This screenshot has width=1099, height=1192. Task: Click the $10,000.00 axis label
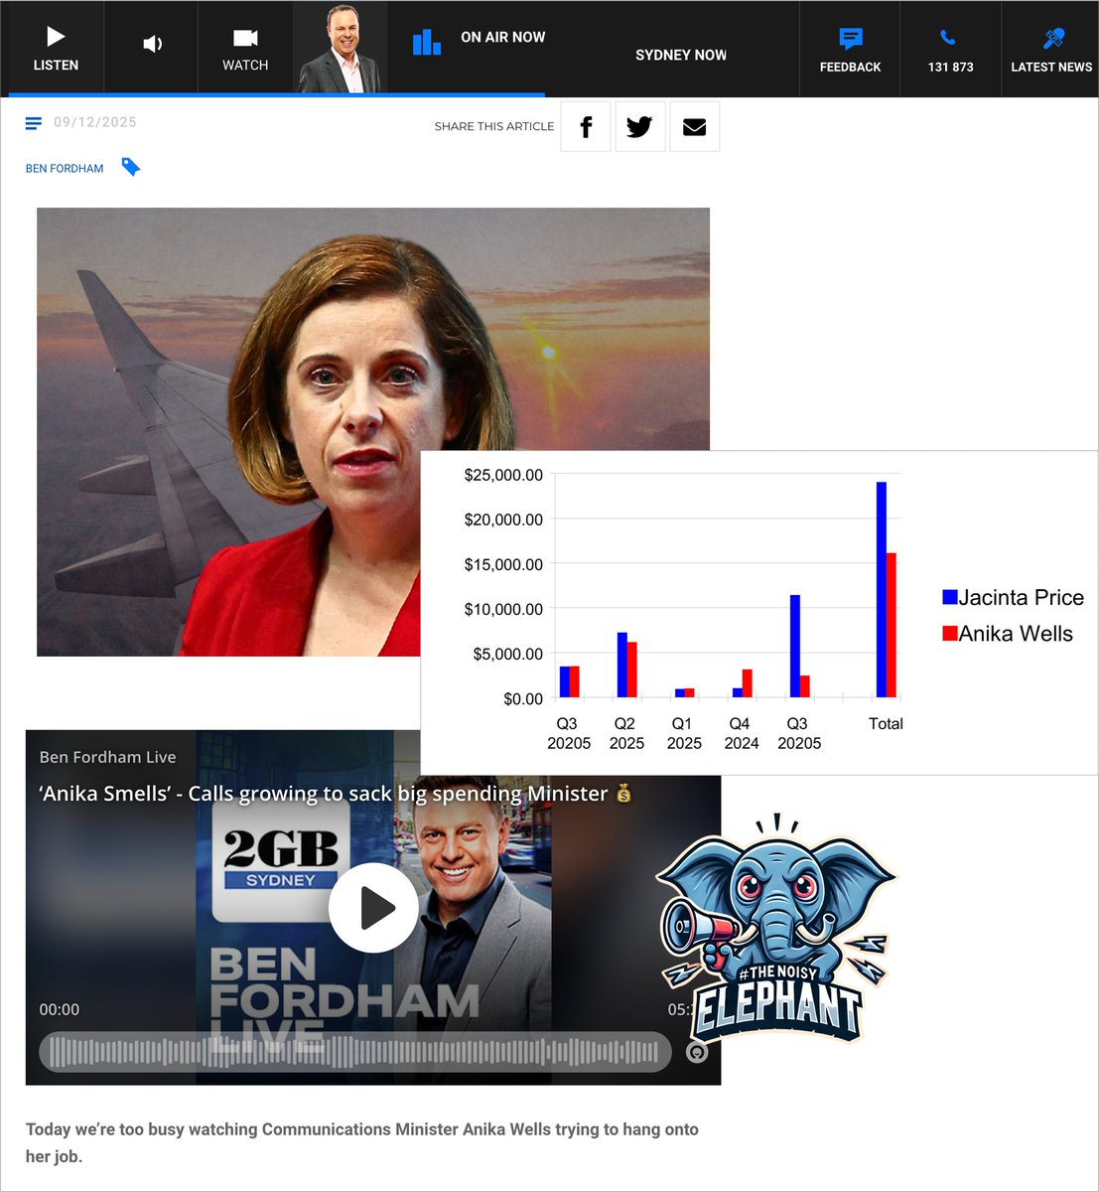503,609
